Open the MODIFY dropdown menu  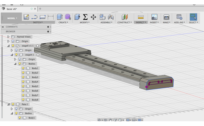pyautogui.click(x=85, y=22)
